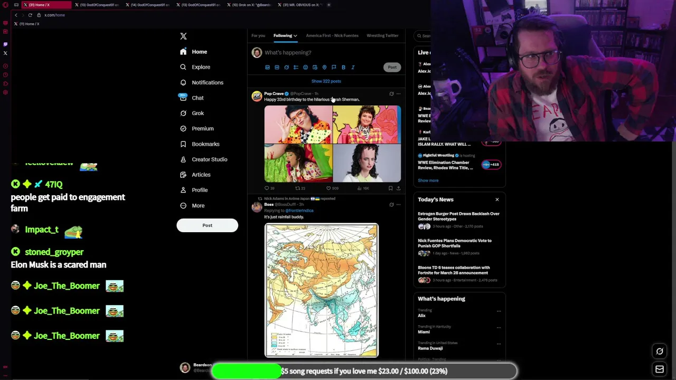
Task: Add a GIF to the post
Action: pos(277,68)
